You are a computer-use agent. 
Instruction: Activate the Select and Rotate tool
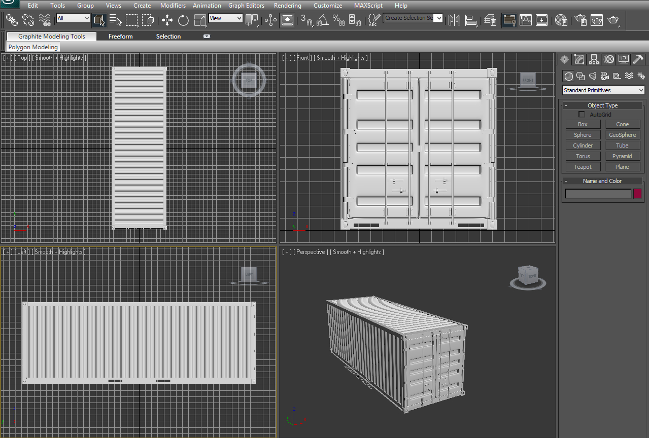(183, 20)
